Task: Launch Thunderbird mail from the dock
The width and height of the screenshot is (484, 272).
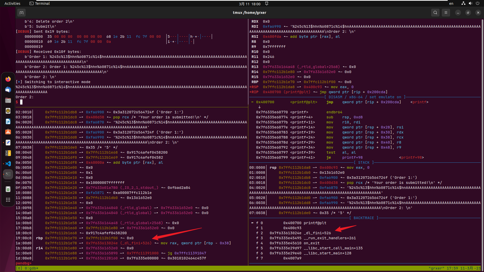Action: (x=8, y=90)
